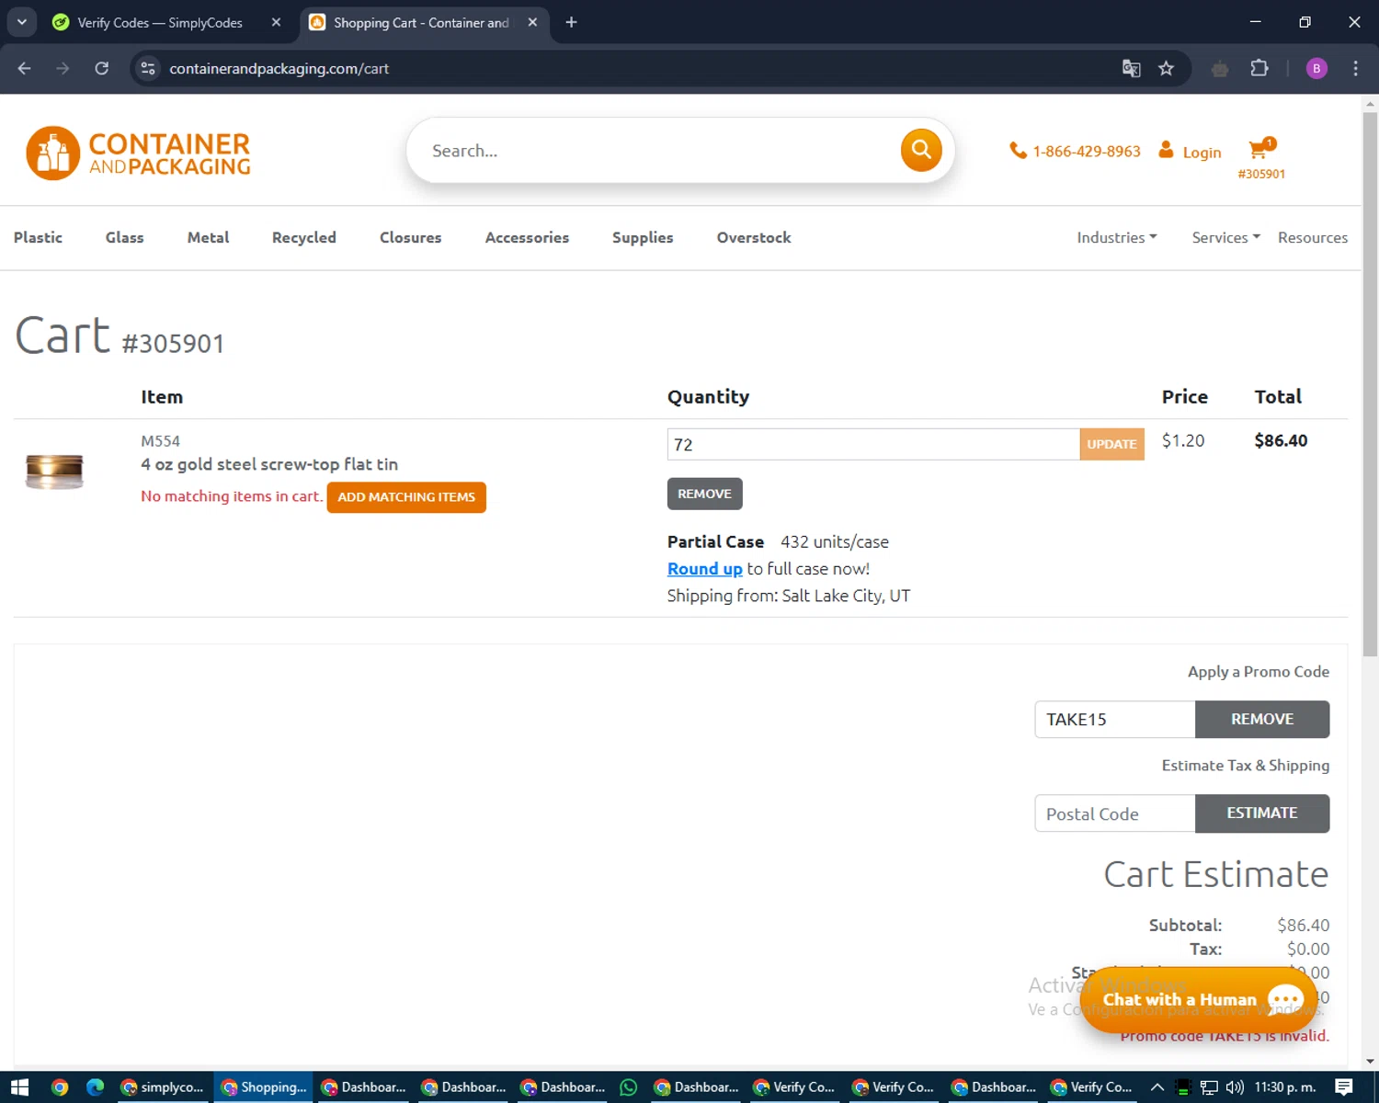Open the translate page icon
The height and width of the screenshot is (1103, 1379).
[x=1132, y=68]
